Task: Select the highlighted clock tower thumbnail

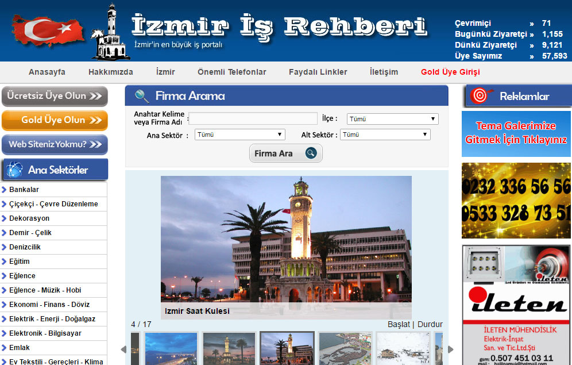Action: [x=287, y=348]
